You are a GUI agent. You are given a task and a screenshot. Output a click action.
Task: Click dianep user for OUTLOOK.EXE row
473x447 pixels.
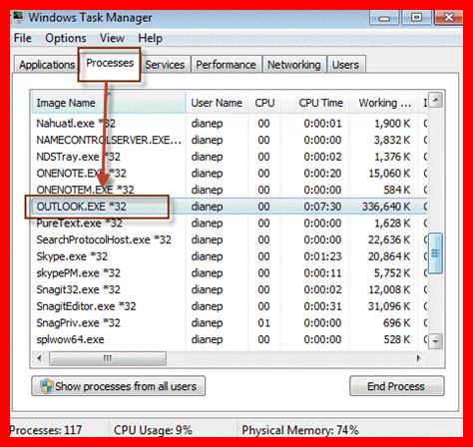click(207, 207)
